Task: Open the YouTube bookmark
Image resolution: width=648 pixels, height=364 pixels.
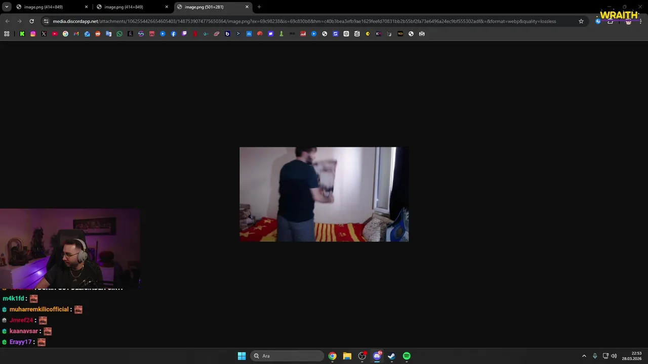Action: pyautogui.click(x=55, y=34)
